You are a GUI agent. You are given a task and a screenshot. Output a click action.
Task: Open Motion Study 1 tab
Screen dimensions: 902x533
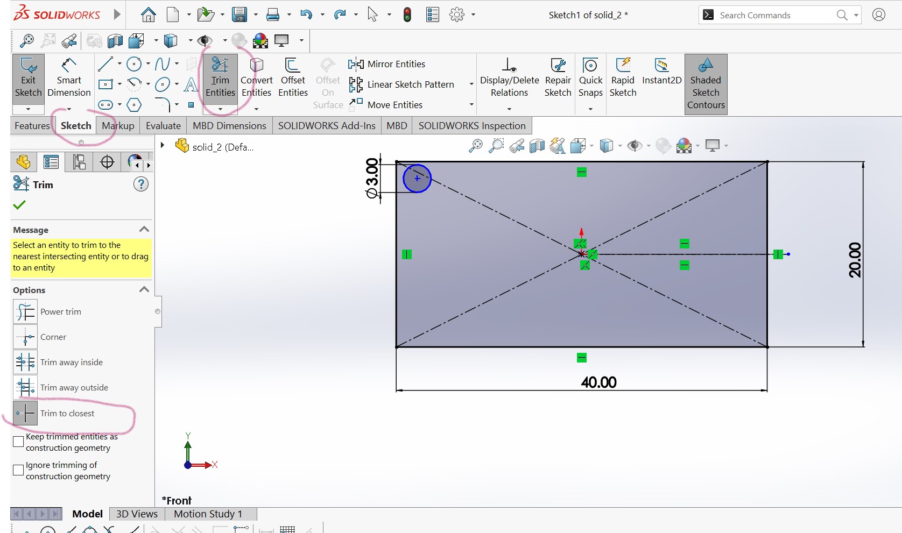pos(208,514)
